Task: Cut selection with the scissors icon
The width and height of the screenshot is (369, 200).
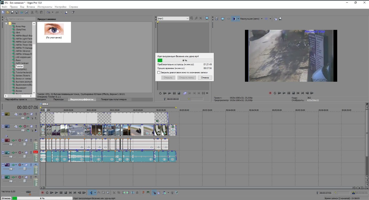Action: (32, 12)
